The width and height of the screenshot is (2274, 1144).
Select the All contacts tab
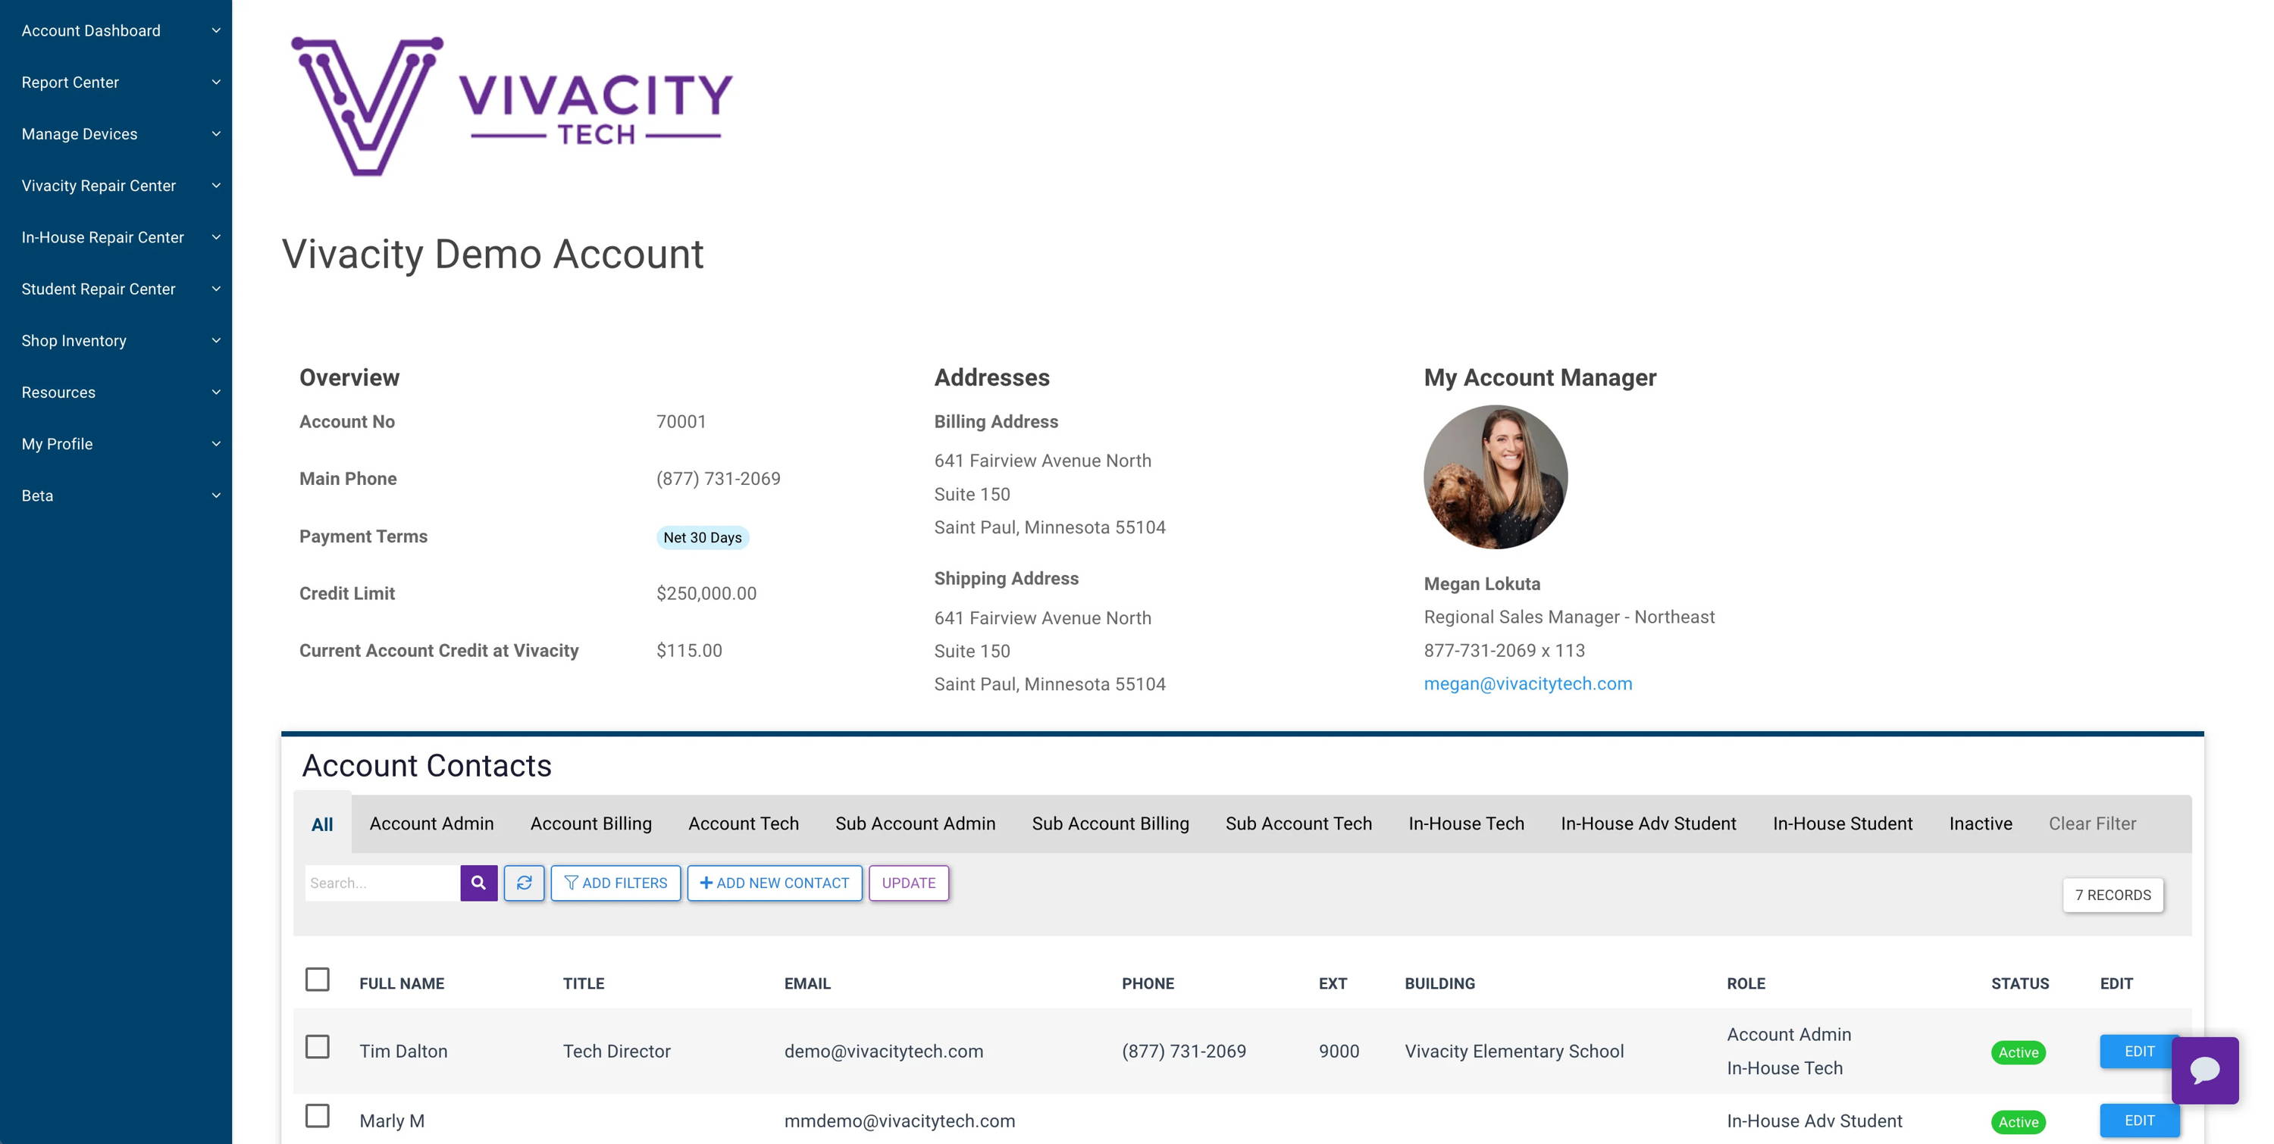pyautogui.click(x=322, y=824)
